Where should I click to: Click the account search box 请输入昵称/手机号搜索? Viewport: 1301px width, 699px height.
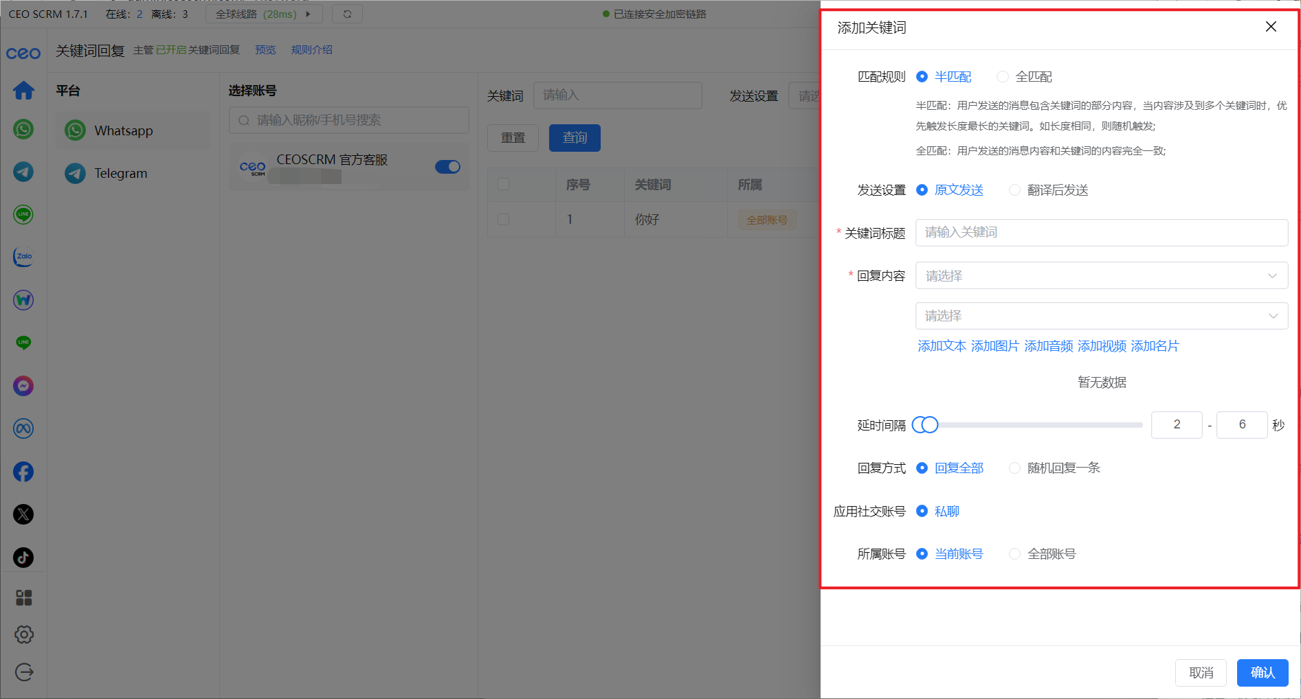pos(349,120)
